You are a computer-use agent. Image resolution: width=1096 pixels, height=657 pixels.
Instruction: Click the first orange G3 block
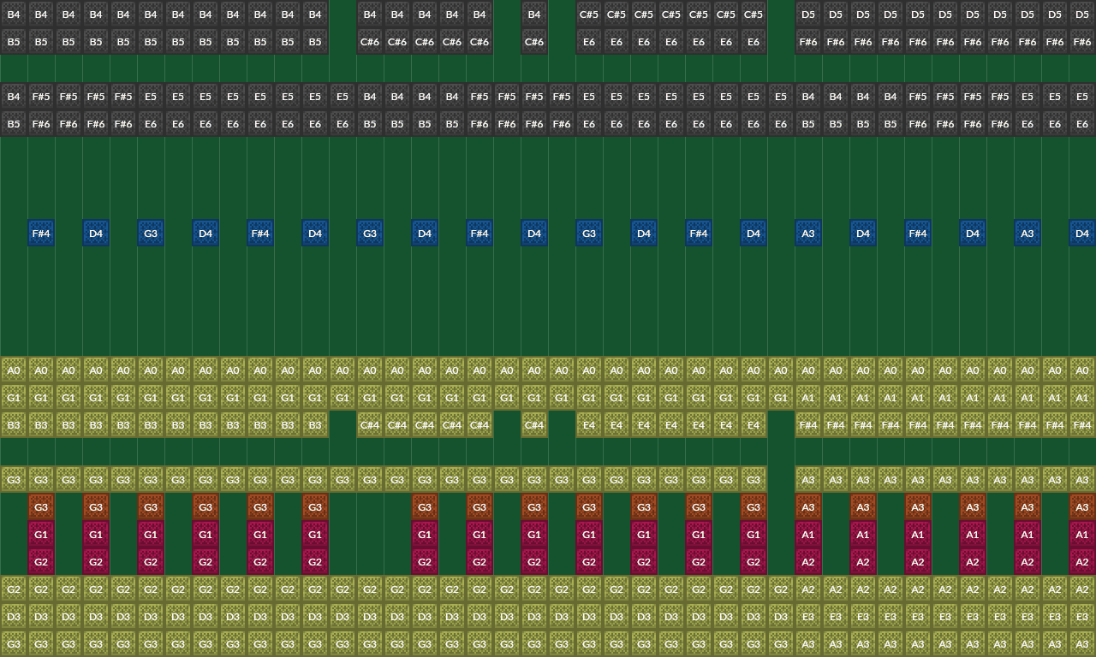click(x=41, y=507)
